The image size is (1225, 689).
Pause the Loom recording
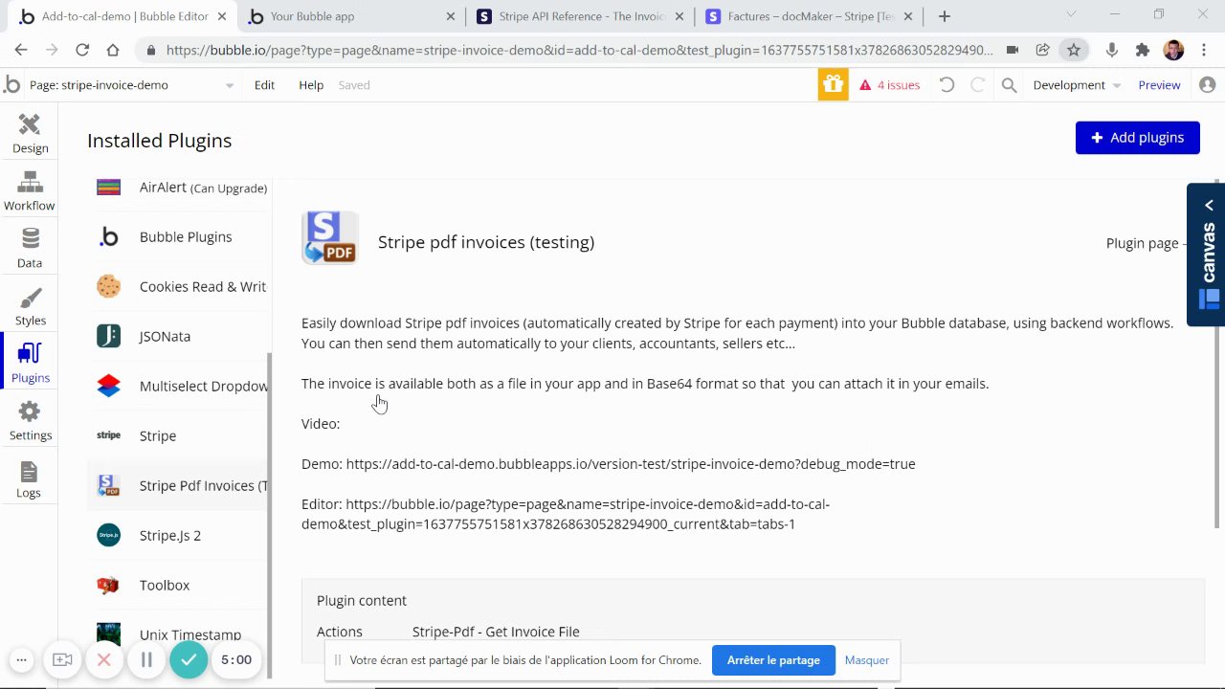(146, 659)
